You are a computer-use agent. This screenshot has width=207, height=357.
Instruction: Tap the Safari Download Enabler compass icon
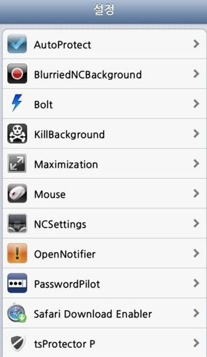[x=17, y=313]
